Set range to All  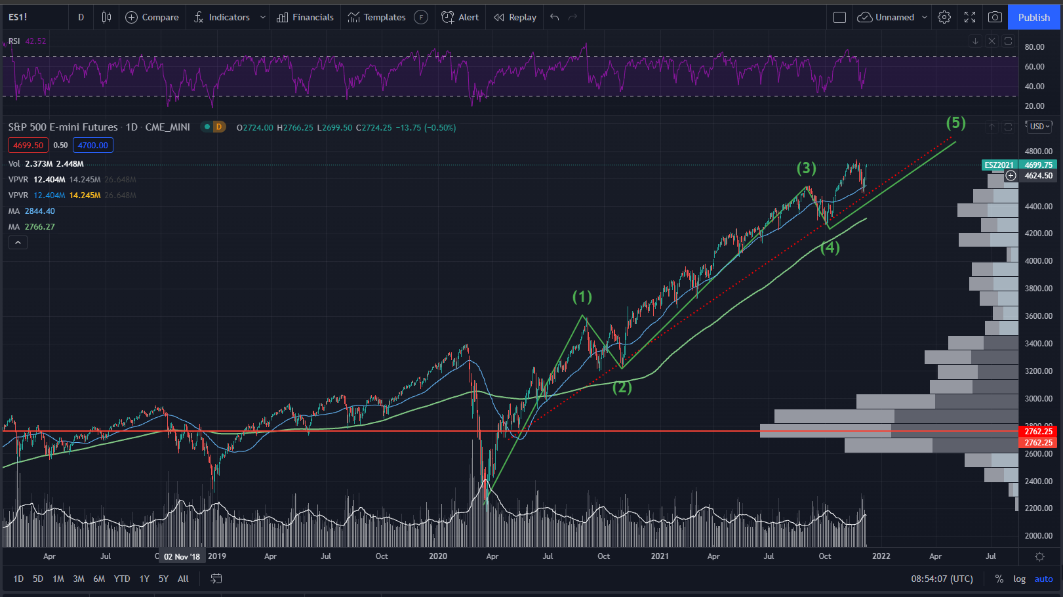tap(183, 579)
